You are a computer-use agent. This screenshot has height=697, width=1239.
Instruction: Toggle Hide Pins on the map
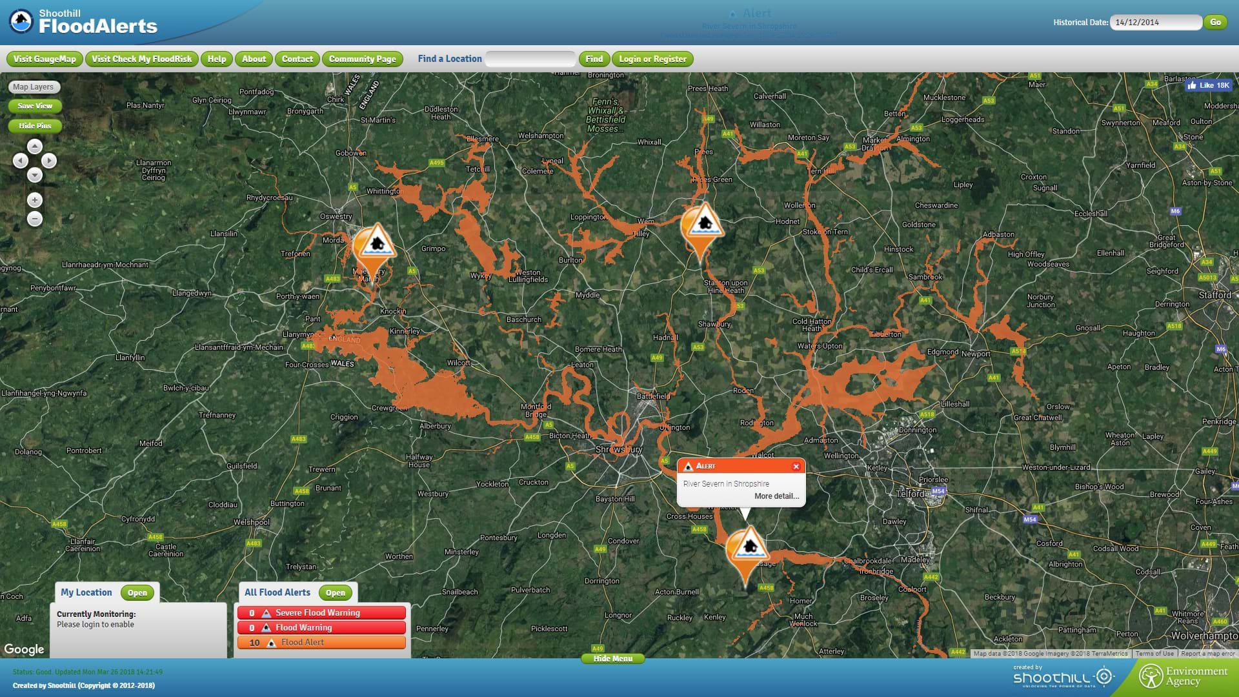pyautogui.click(x=35, y=126)
